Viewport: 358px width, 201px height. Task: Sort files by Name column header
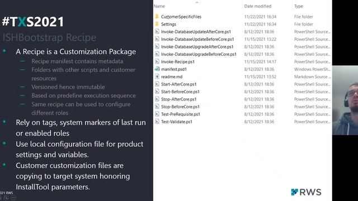click(159, 6)
